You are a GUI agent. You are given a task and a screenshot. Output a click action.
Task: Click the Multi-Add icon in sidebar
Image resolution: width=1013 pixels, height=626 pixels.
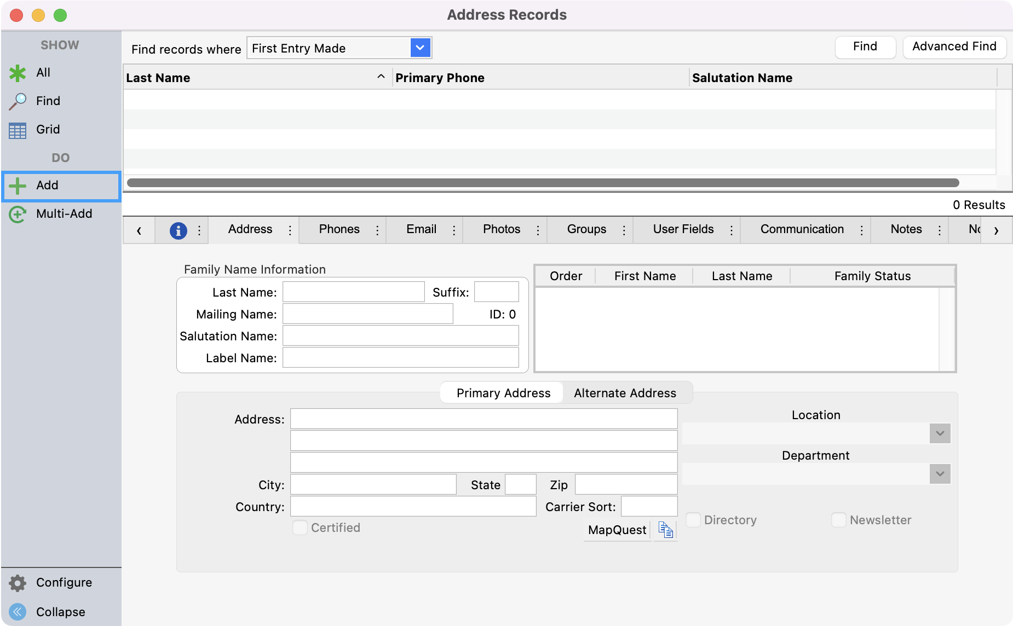tap(18, 214)
